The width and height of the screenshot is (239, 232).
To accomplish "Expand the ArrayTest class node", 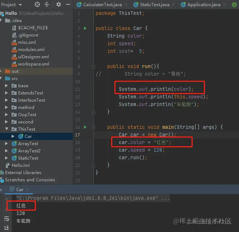I will (7, 143).
